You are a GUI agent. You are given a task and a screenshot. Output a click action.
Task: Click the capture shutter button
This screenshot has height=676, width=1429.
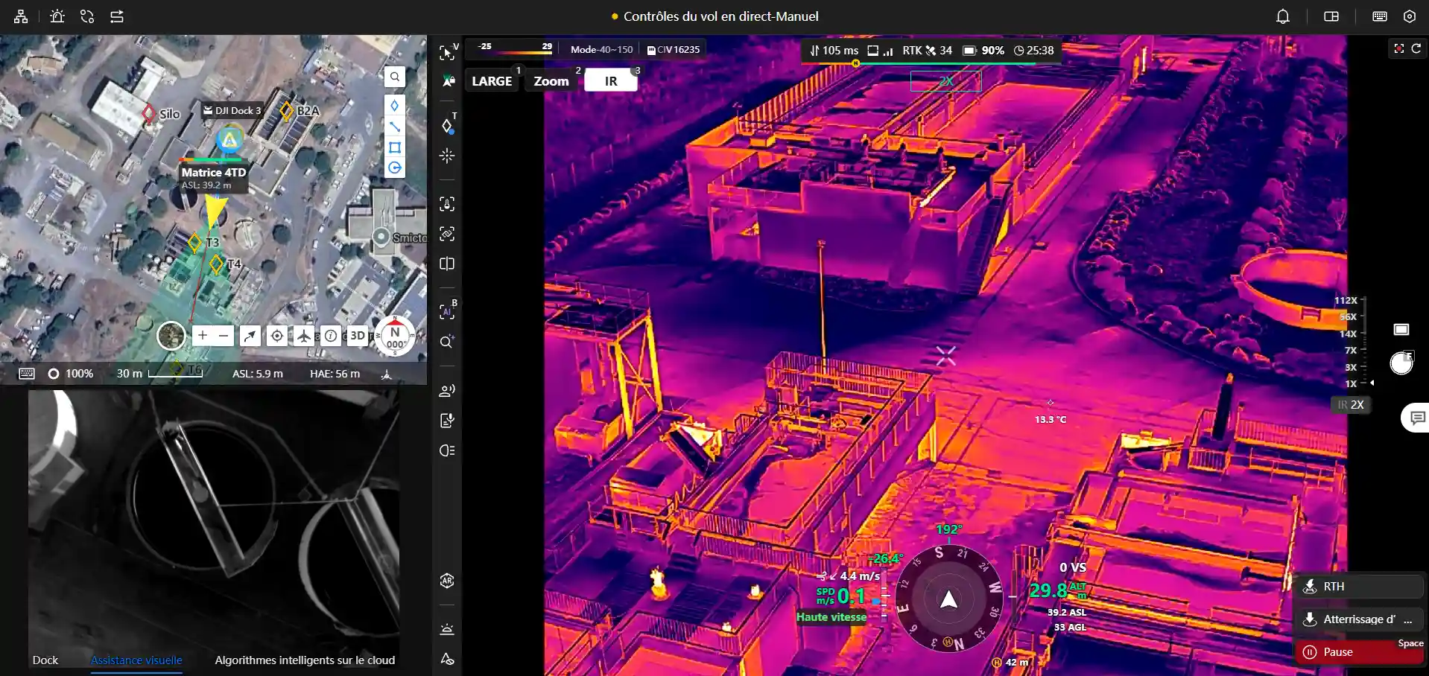(1401, 363)
